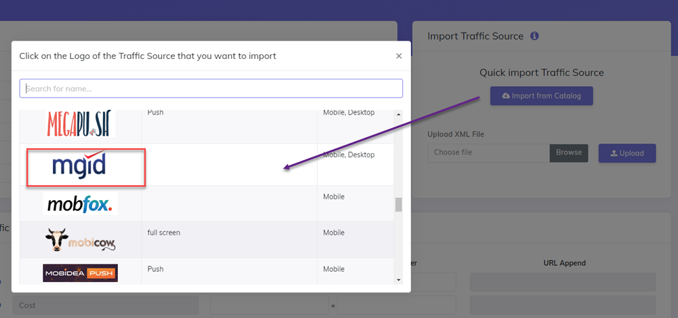Open the Import Traffic Source info icon
Image resolution: width=678 pixels, height=318 pixels.
[x=534, y=36]
